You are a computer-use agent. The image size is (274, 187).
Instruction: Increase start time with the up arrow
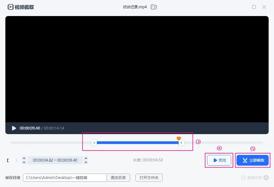(x=24, y=158)
